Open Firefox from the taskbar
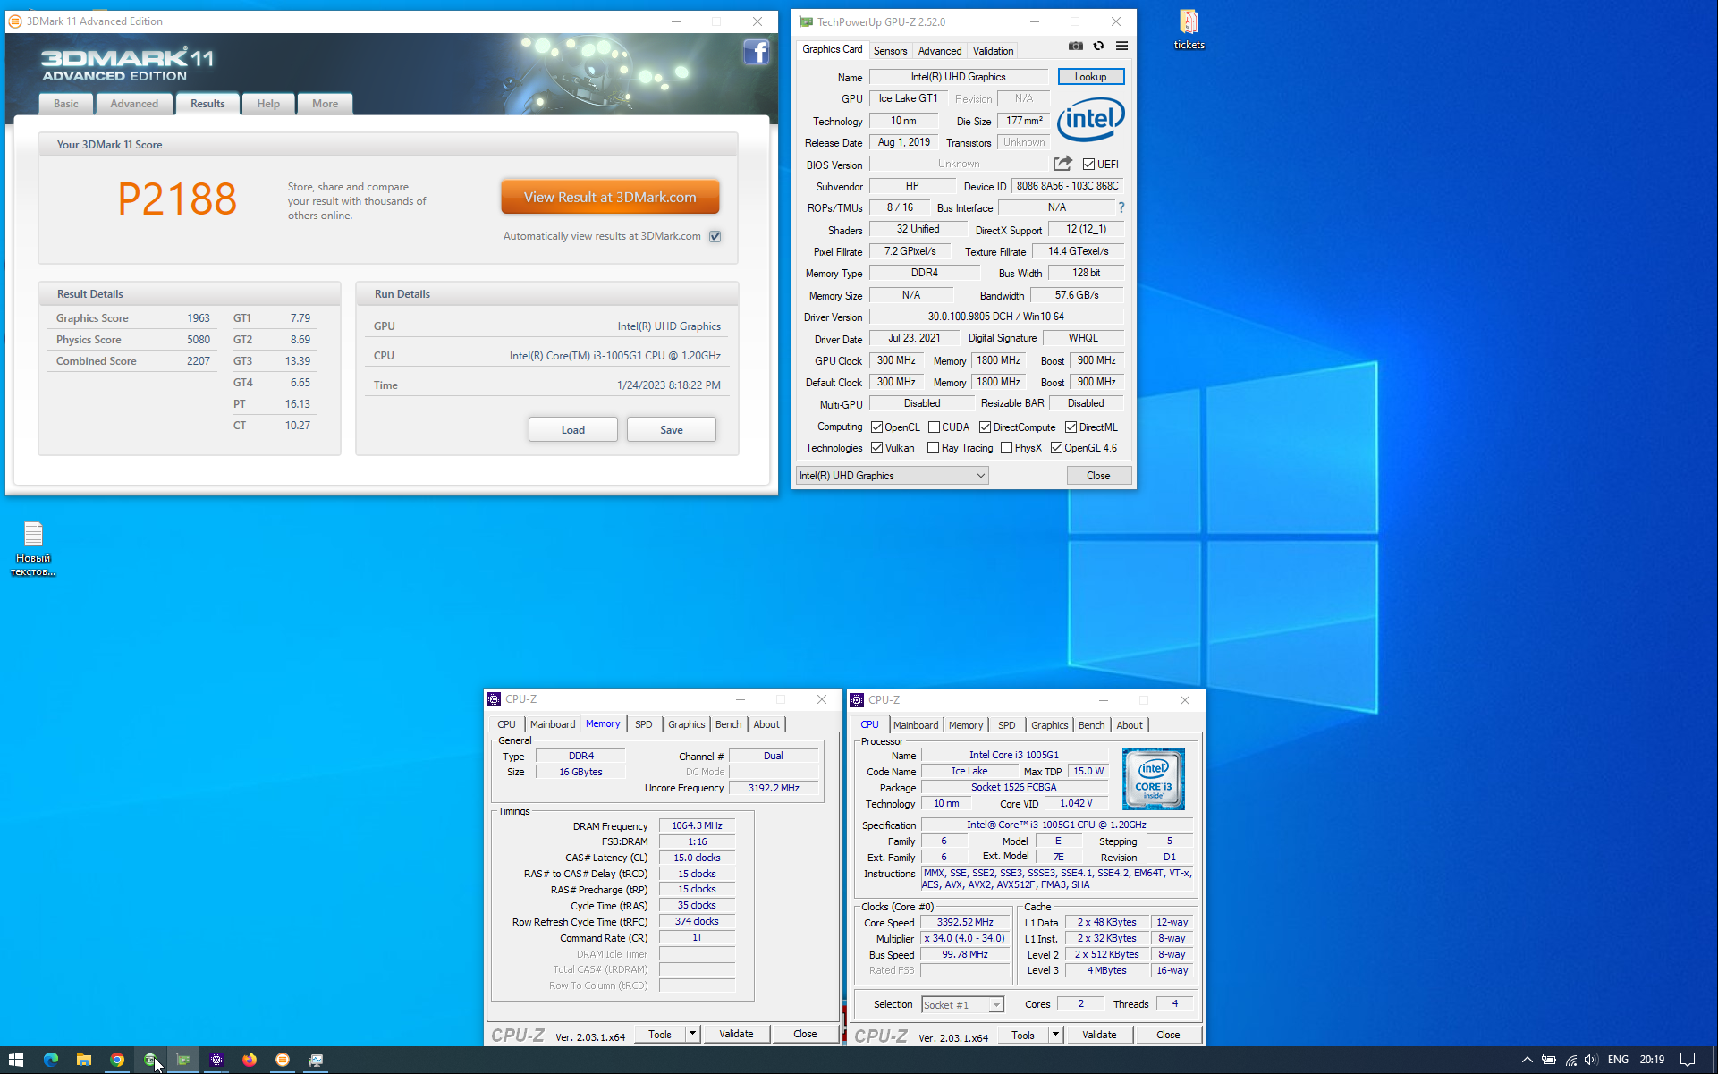The image size is (1718, 1074). coord(250,1060)
